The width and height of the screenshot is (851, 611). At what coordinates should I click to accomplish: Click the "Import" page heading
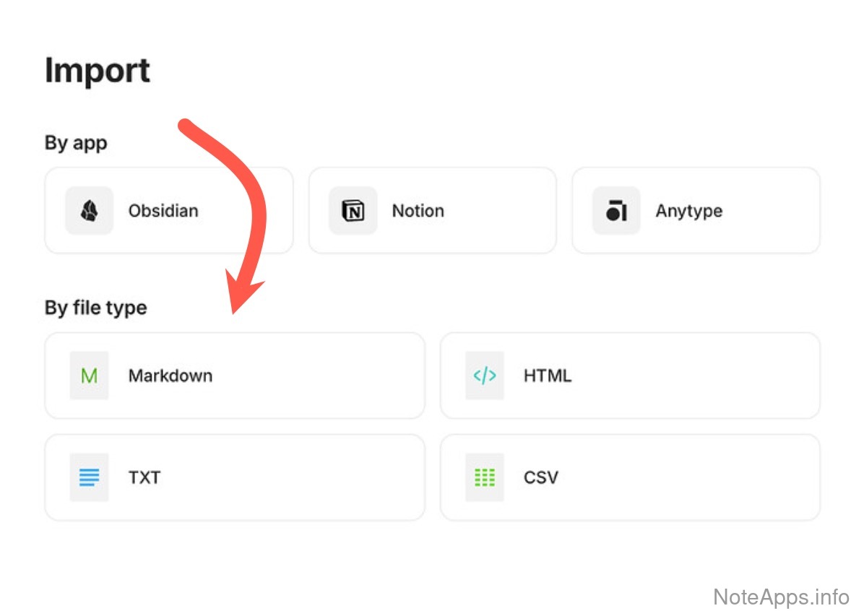pos(98,71)
